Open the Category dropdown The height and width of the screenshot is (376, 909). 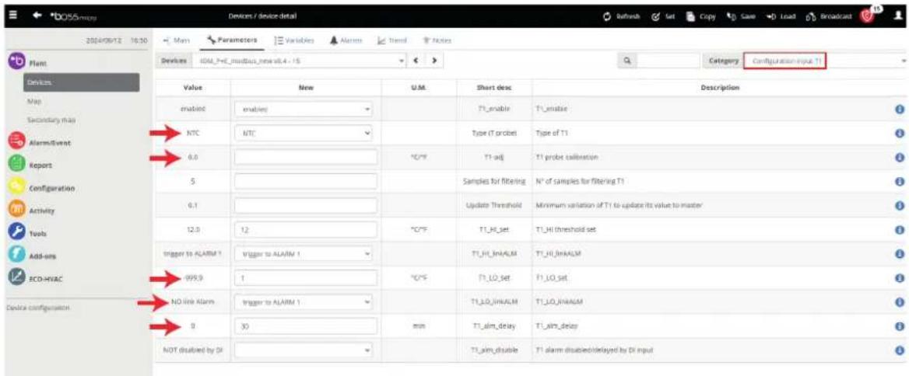825,60
